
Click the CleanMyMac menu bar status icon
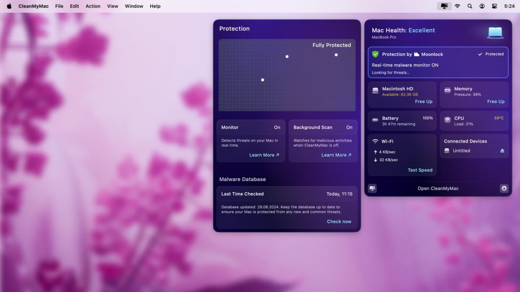pyautogui.click(x=444, y=6)
